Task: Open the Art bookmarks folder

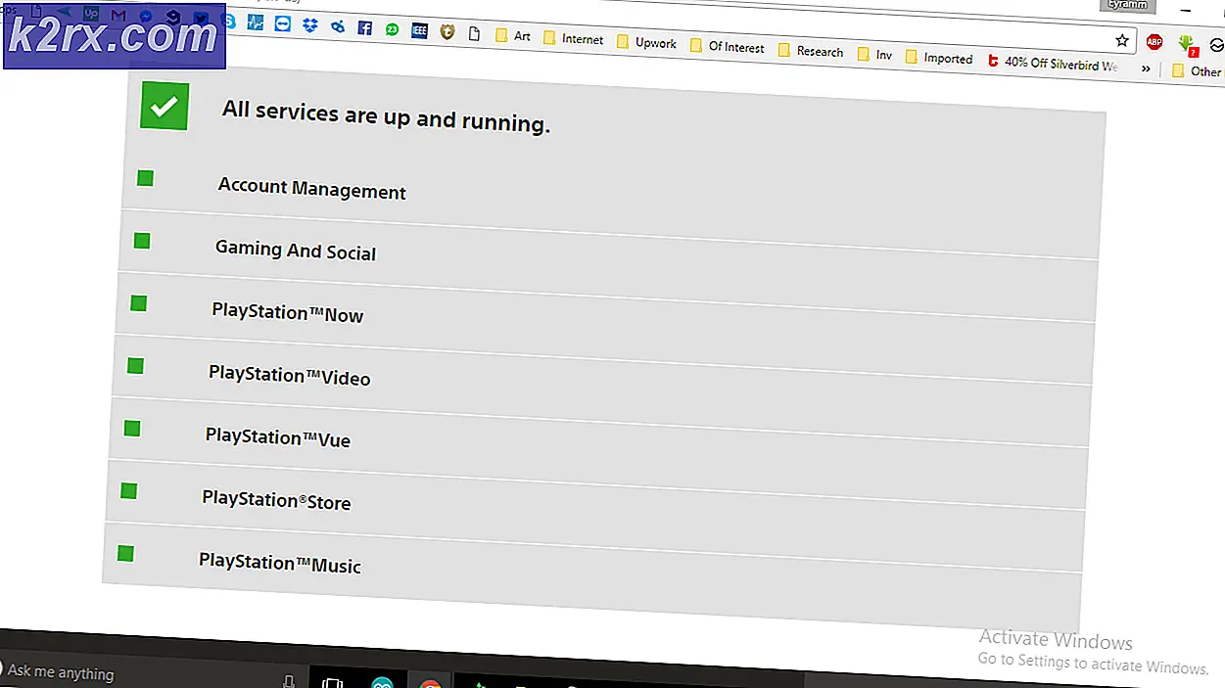Action: coord(512,36)
